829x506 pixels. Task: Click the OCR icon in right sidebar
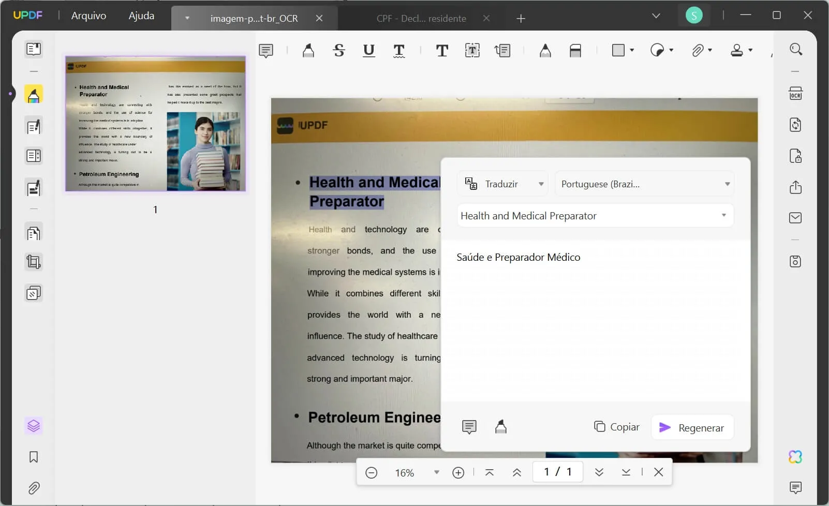click(x=795, y=94)
